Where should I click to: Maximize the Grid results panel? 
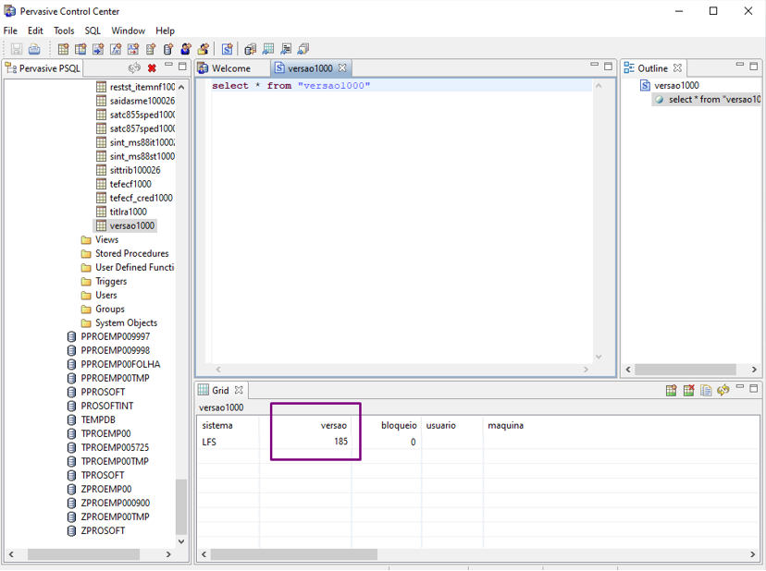coord(754,388)
